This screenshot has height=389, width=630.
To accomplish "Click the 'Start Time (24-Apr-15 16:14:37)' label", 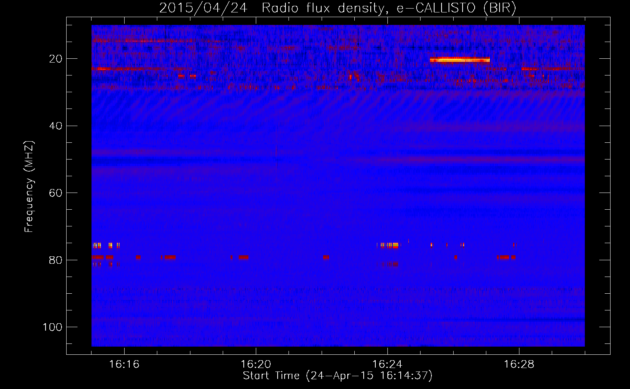I will pyautogui.click(x=338, y=376).
